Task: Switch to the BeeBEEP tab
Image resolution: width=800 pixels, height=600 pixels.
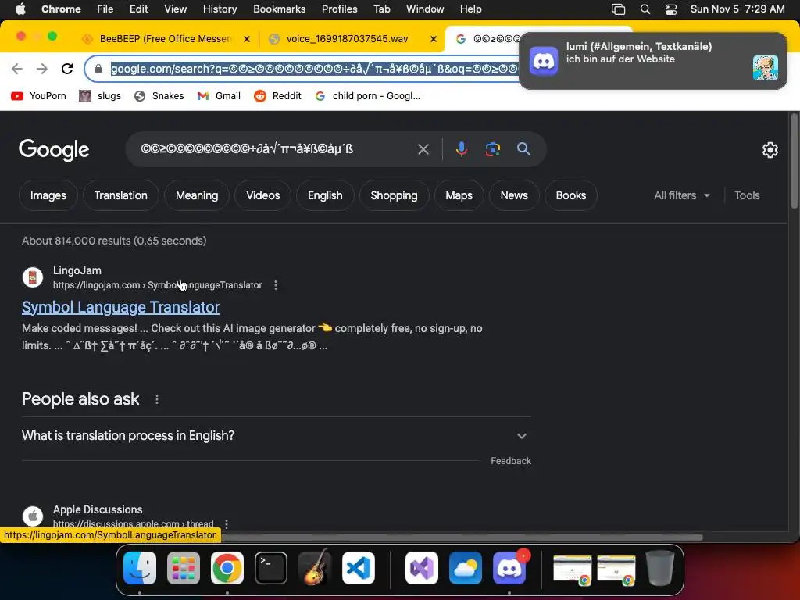Action: pyautogui.click(x=166, y=39)
